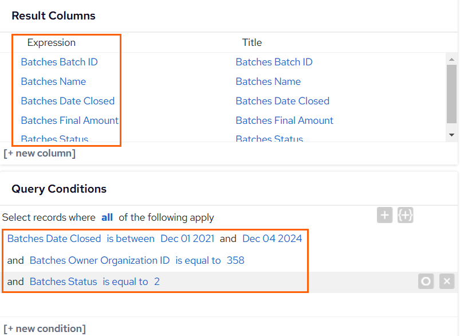
Task: Edit Organization ID value 358
Action: click(x=235, y=260)
